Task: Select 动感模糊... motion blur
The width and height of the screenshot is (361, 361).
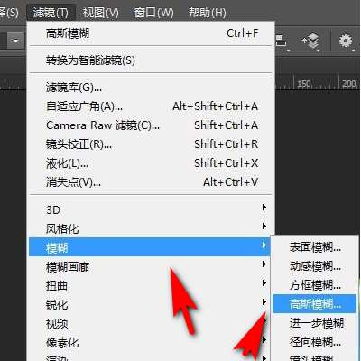Action: tap(315, 266)
